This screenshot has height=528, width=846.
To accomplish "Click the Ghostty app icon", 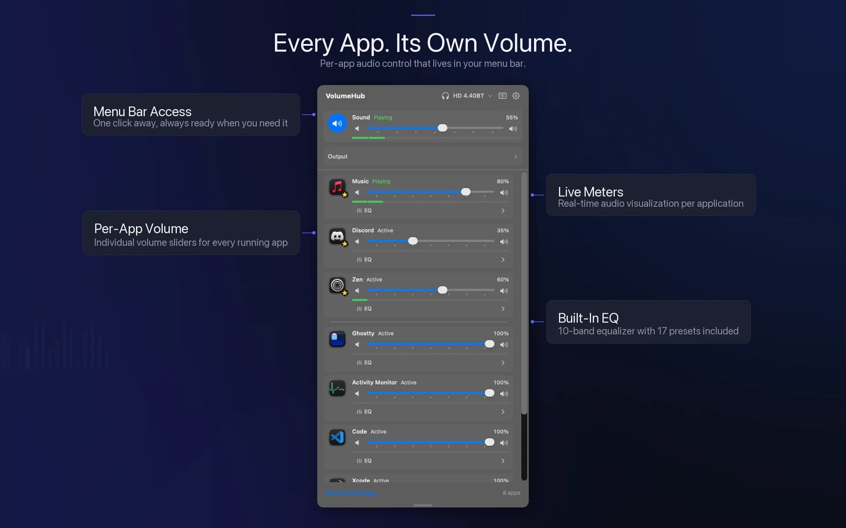I will pyautogui.click(x=337, y=339).
